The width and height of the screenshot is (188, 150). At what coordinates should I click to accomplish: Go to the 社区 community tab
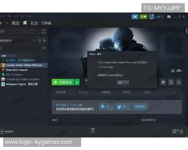(34, 23)
